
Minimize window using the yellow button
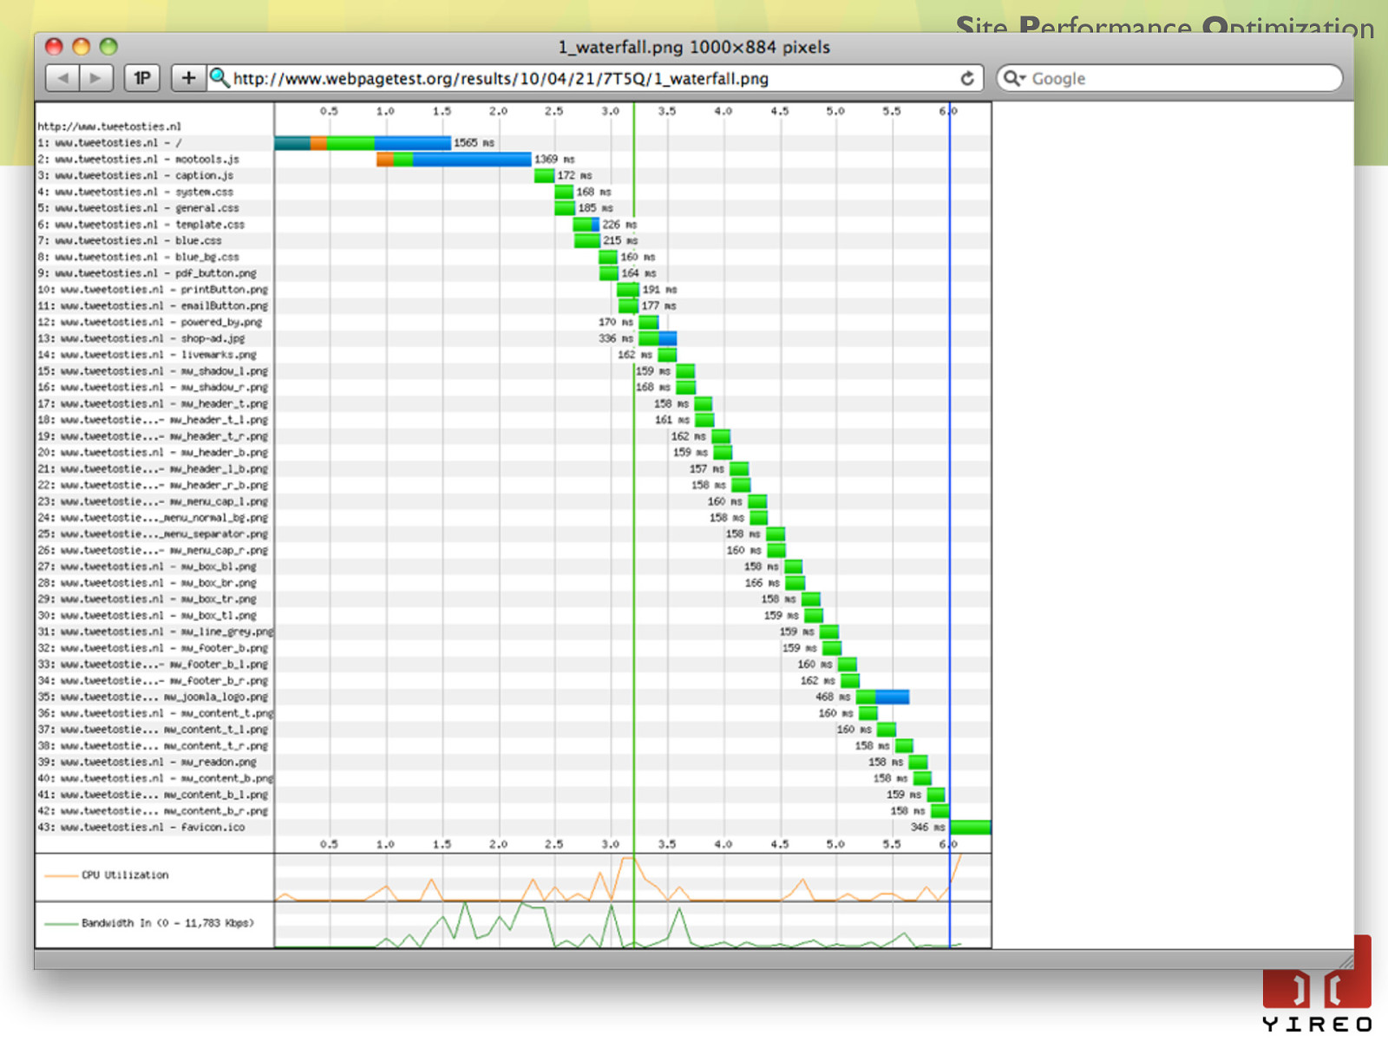[x=81, y=47]
